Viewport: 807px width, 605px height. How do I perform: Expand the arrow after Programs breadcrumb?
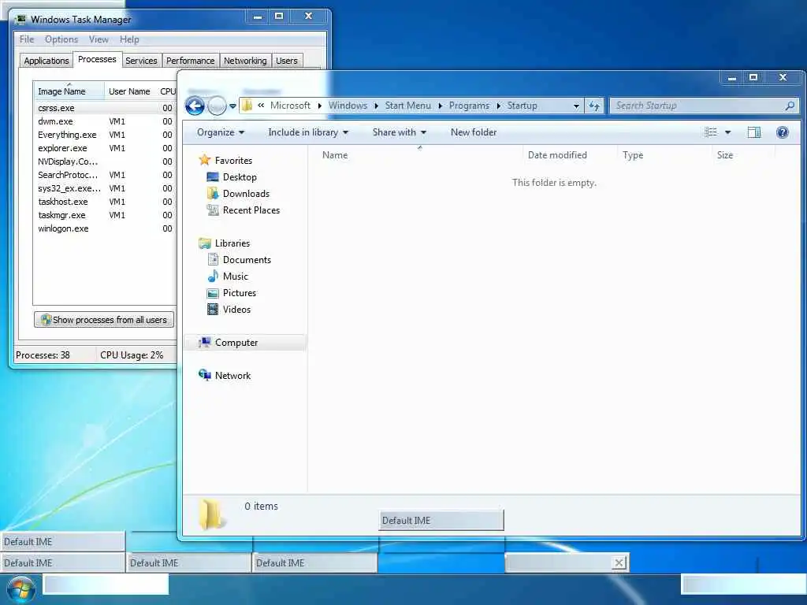498,106
